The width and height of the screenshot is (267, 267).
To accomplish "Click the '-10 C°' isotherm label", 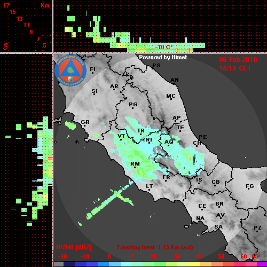I will tap(164, 47).
